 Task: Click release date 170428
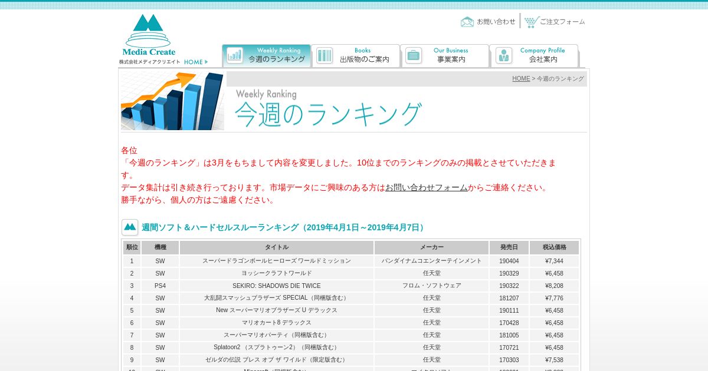click(x=509, y=323)
